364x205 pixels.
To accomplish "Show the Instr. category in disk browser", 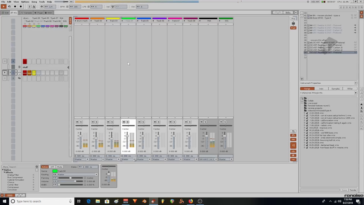I will (x=321, y=89).
